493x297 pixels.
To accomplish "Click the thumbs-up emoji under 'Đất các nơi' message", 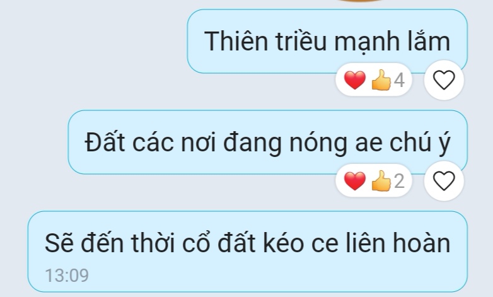I will click(381, 181).
